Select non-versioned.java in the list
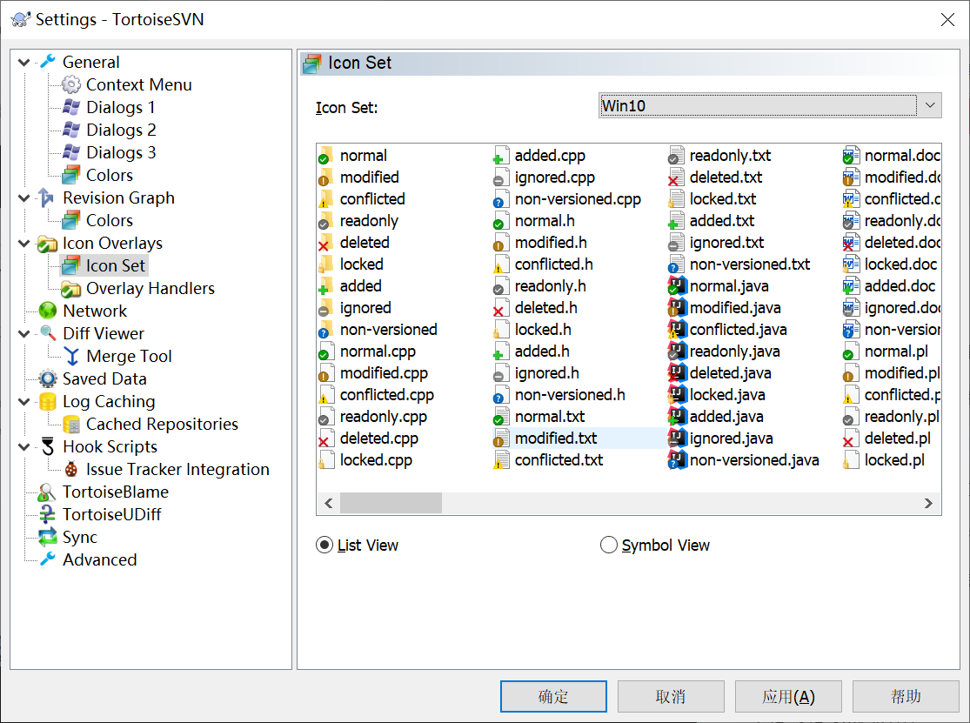The image size is (970, 723). click(x=754, y=460)
